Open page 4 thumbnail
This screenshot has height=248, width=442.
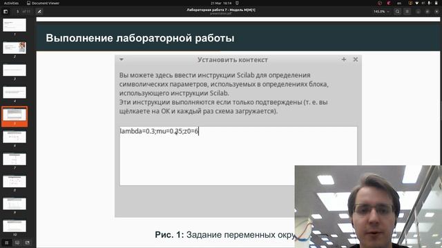pos(15,92)
